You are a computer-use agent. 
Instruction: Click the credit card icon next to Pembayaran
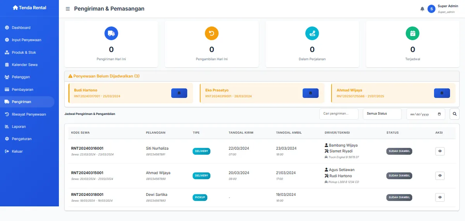[7, 89]
